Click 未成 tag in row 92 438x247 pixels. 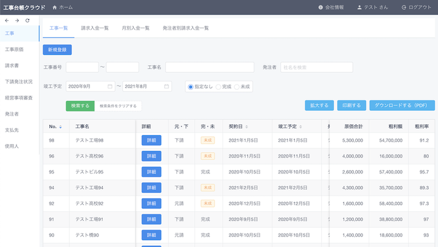pyautogui.click(x=207, y=203)
